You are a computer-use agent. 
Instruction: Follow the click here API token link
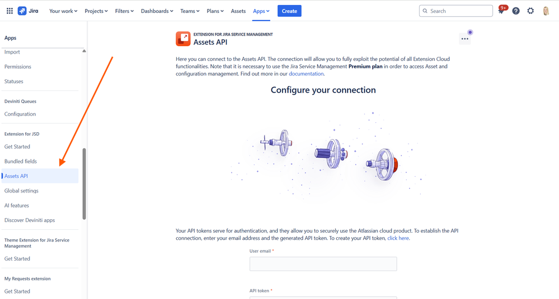[398, 238]
